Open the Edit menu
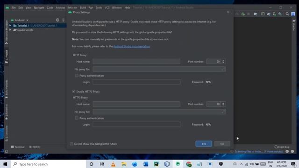The height and width of the screenshot is (168, 299). click(21, 7)
